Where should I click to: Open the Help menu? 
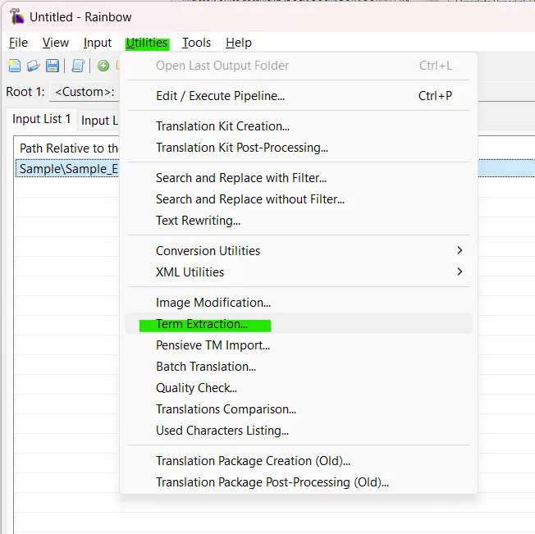point(239,43)
